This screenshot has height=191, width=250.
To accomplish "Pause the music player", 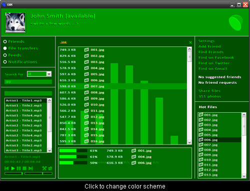I will (18, 169).
